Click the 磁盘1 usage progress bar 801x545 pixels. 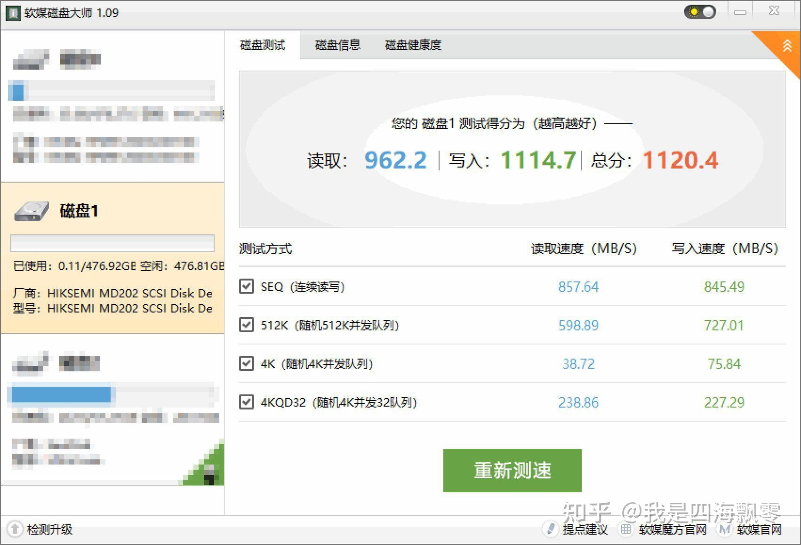coord(112,243)
